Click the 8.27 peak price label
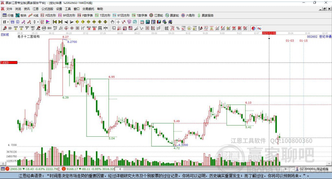The width and height of the screenshot is (332, 179). (65, 37)
